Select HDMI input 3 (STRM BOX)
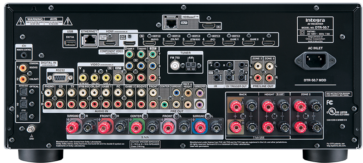363x163 pixels. point(189,43)
